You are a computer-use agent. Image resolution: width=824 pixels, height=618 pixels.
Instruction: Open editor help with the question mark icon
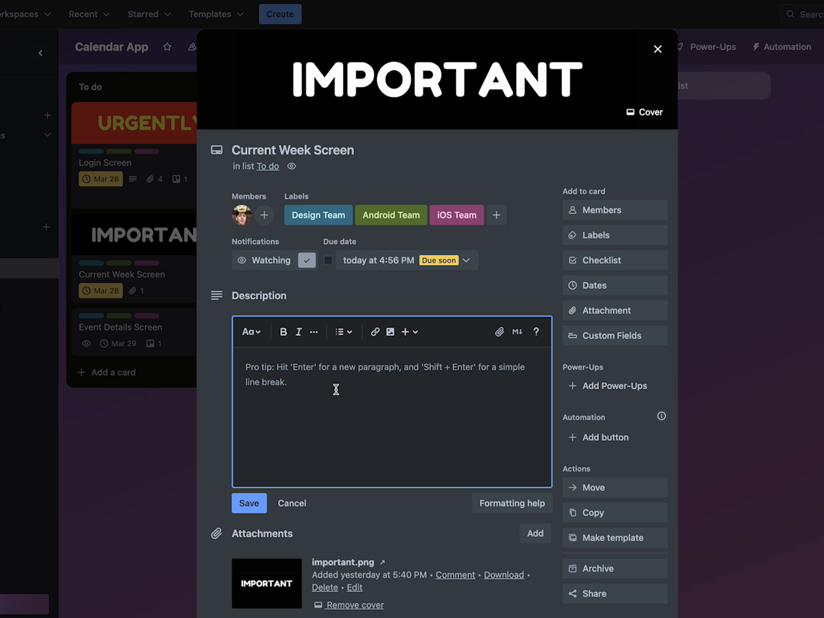point(536,332)
